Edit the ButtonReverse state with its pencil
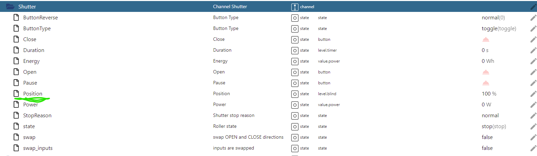This screenshot has height=156, width=537. click(533, 18)
